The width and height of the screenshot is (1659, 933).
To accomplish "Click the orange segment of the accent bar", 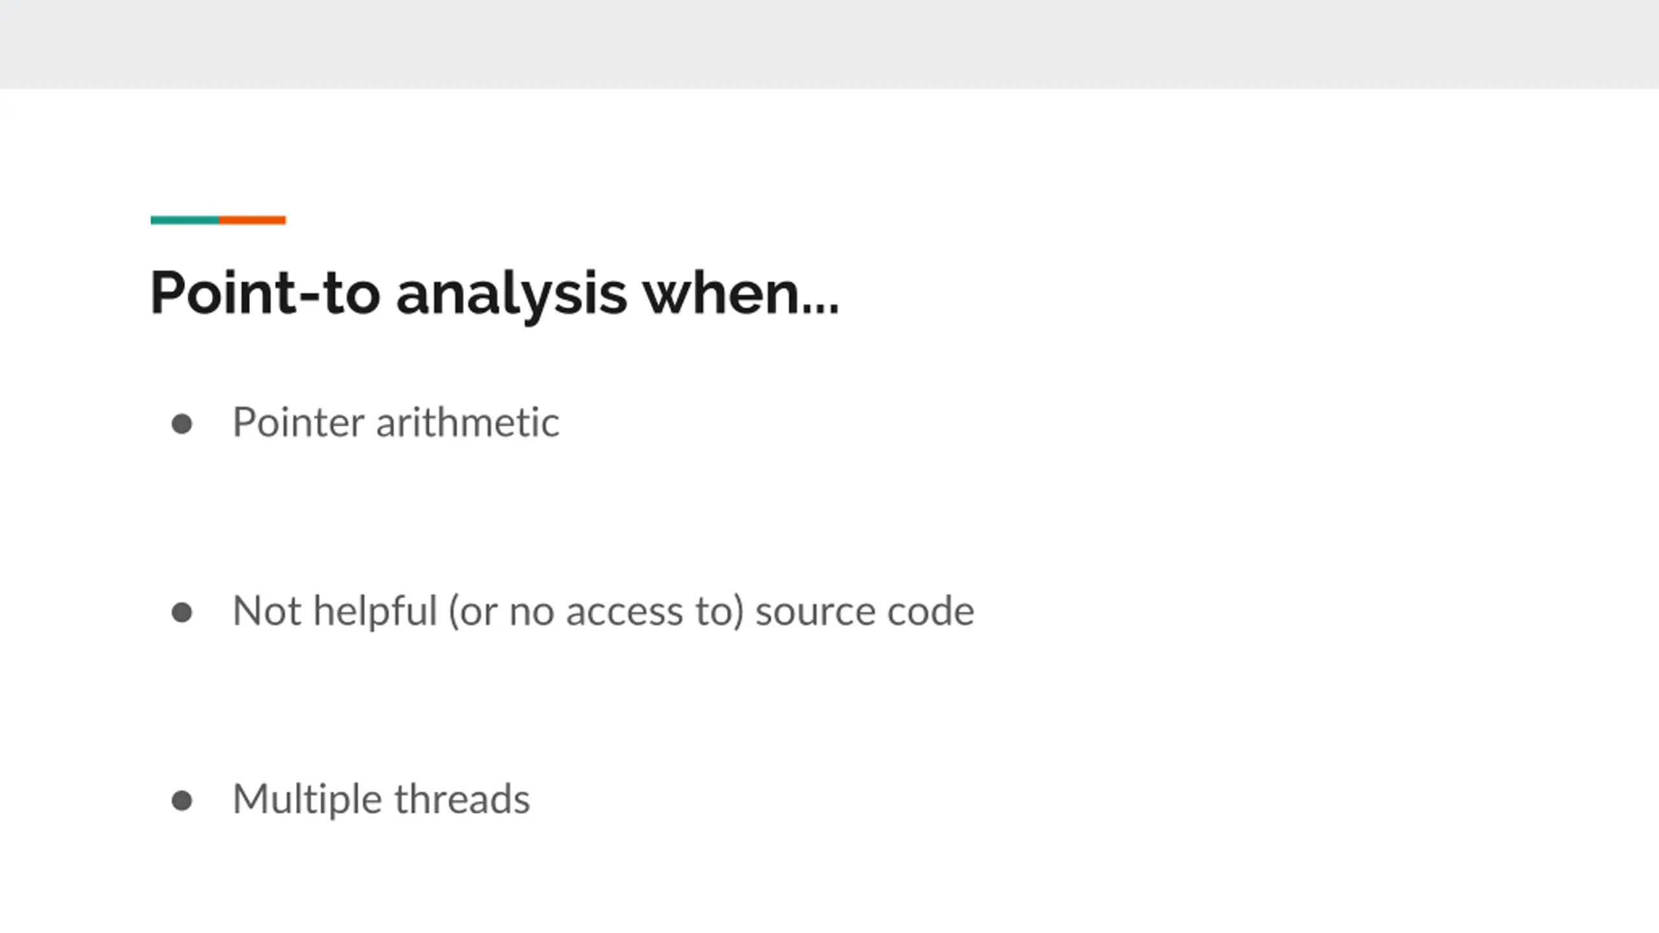I will pyautogui.click(x=252, y=220).
